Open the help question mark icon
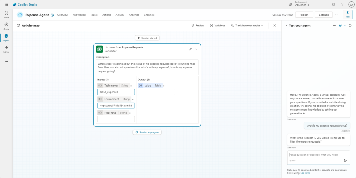 click(x=342, y=5)
